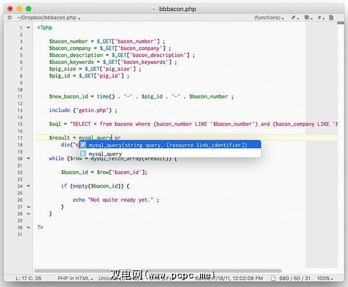
Task: Choose mysql_query(string query, [resource link_identifier]) completion
Action: coord(170,145)
